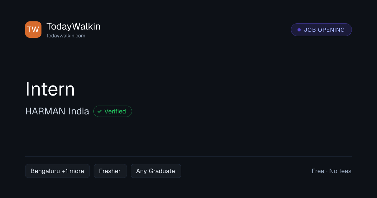Click the TodayWalkin brand name
Viewport: 377px width, 198px height.
tap(74, 26)
